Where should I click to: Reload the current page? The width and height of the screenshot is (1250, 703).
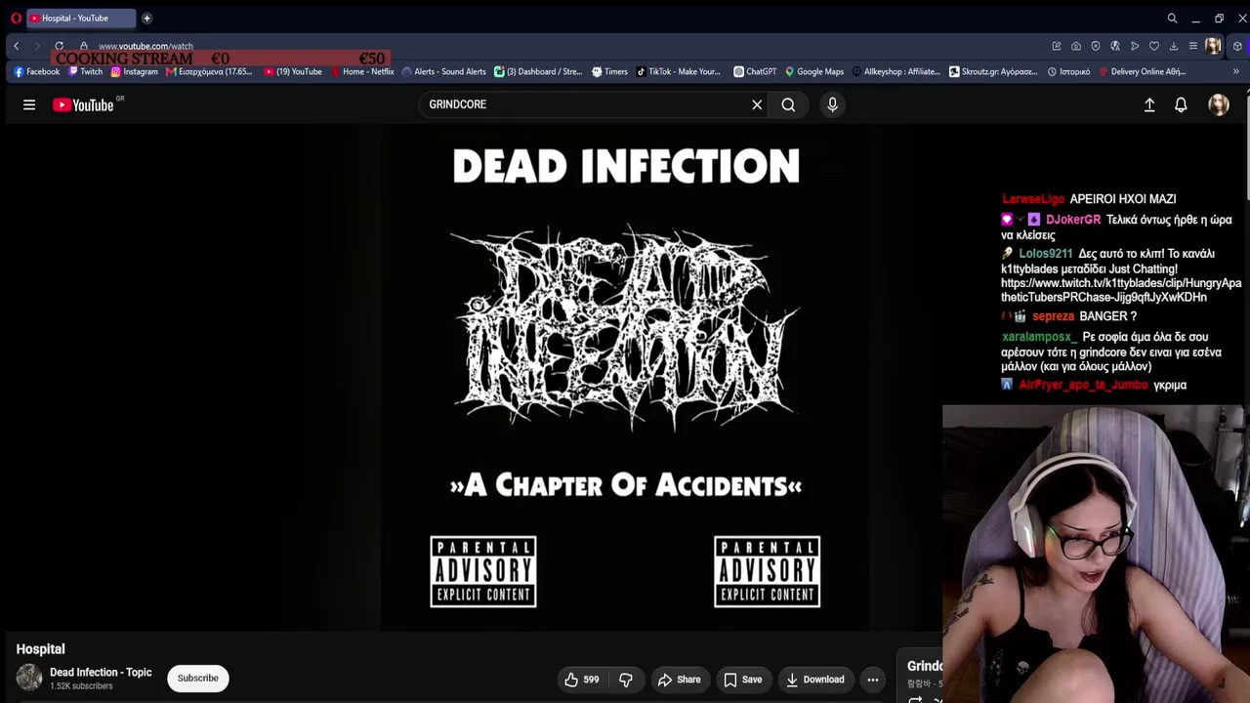coord(59,46)
